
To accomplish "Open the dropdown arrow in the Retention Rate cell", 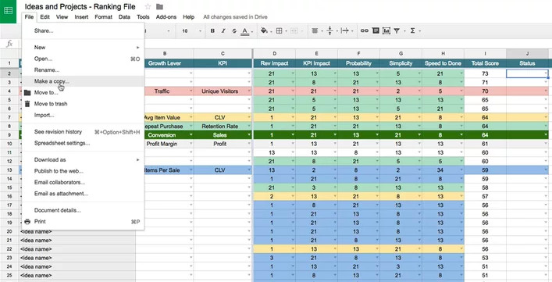I will [x=249, y=126].
